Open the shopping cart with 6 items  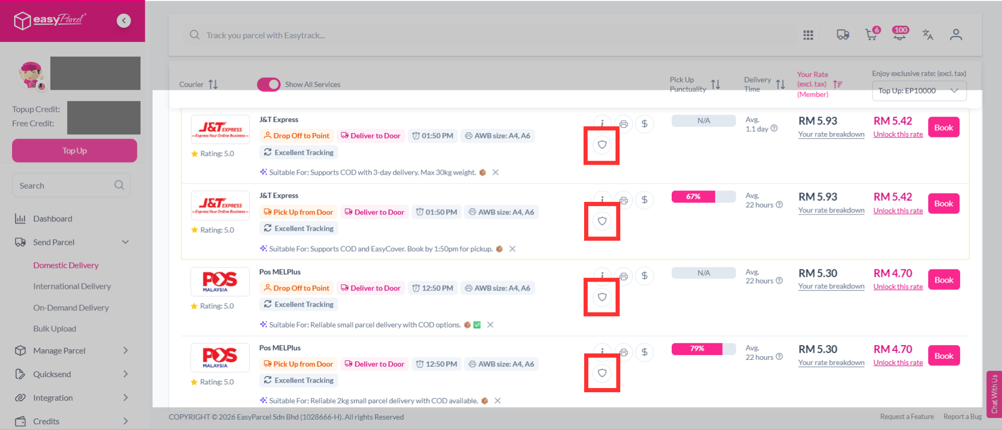pos(871,34)
